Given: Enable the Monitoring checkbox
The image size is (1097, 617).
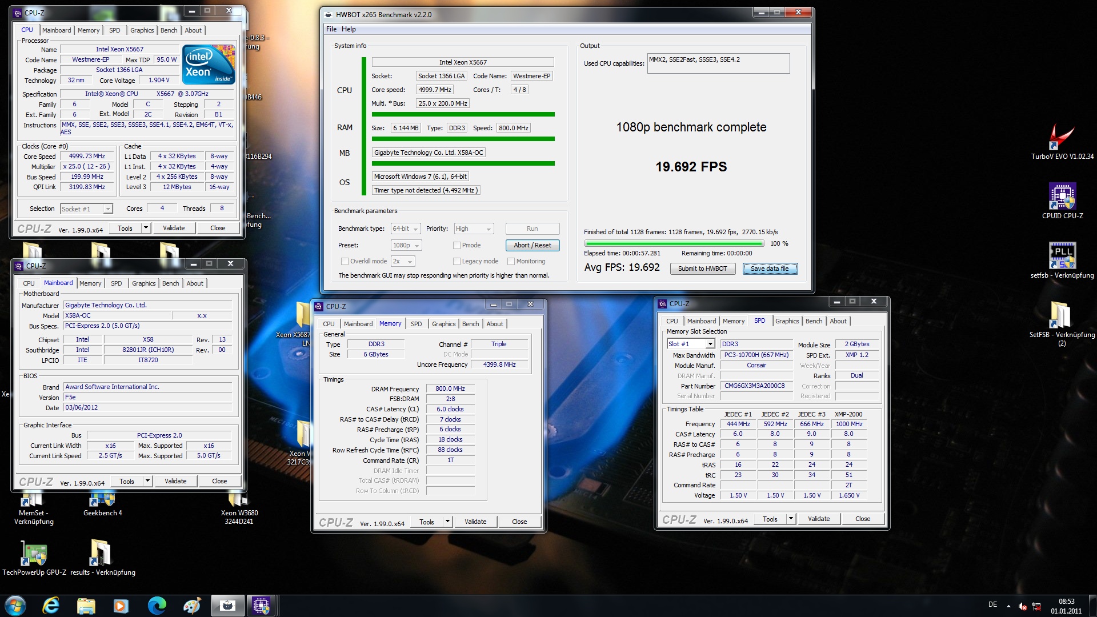Looking at the screenshot, I should (511, 261).
